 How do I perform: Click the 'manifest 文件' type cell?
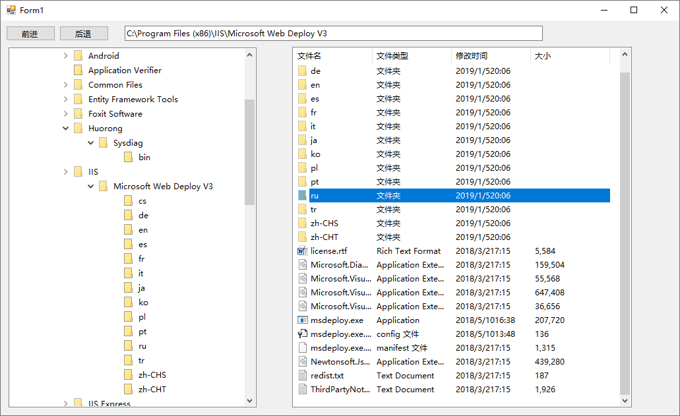coord(402,348)
